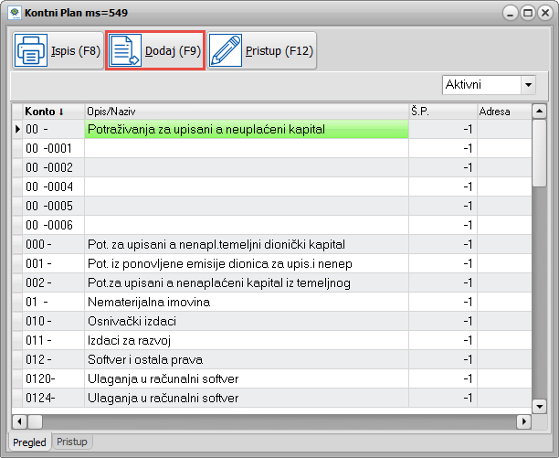Click the Pristup (F12) pencil icon

[x=227, y=51]
